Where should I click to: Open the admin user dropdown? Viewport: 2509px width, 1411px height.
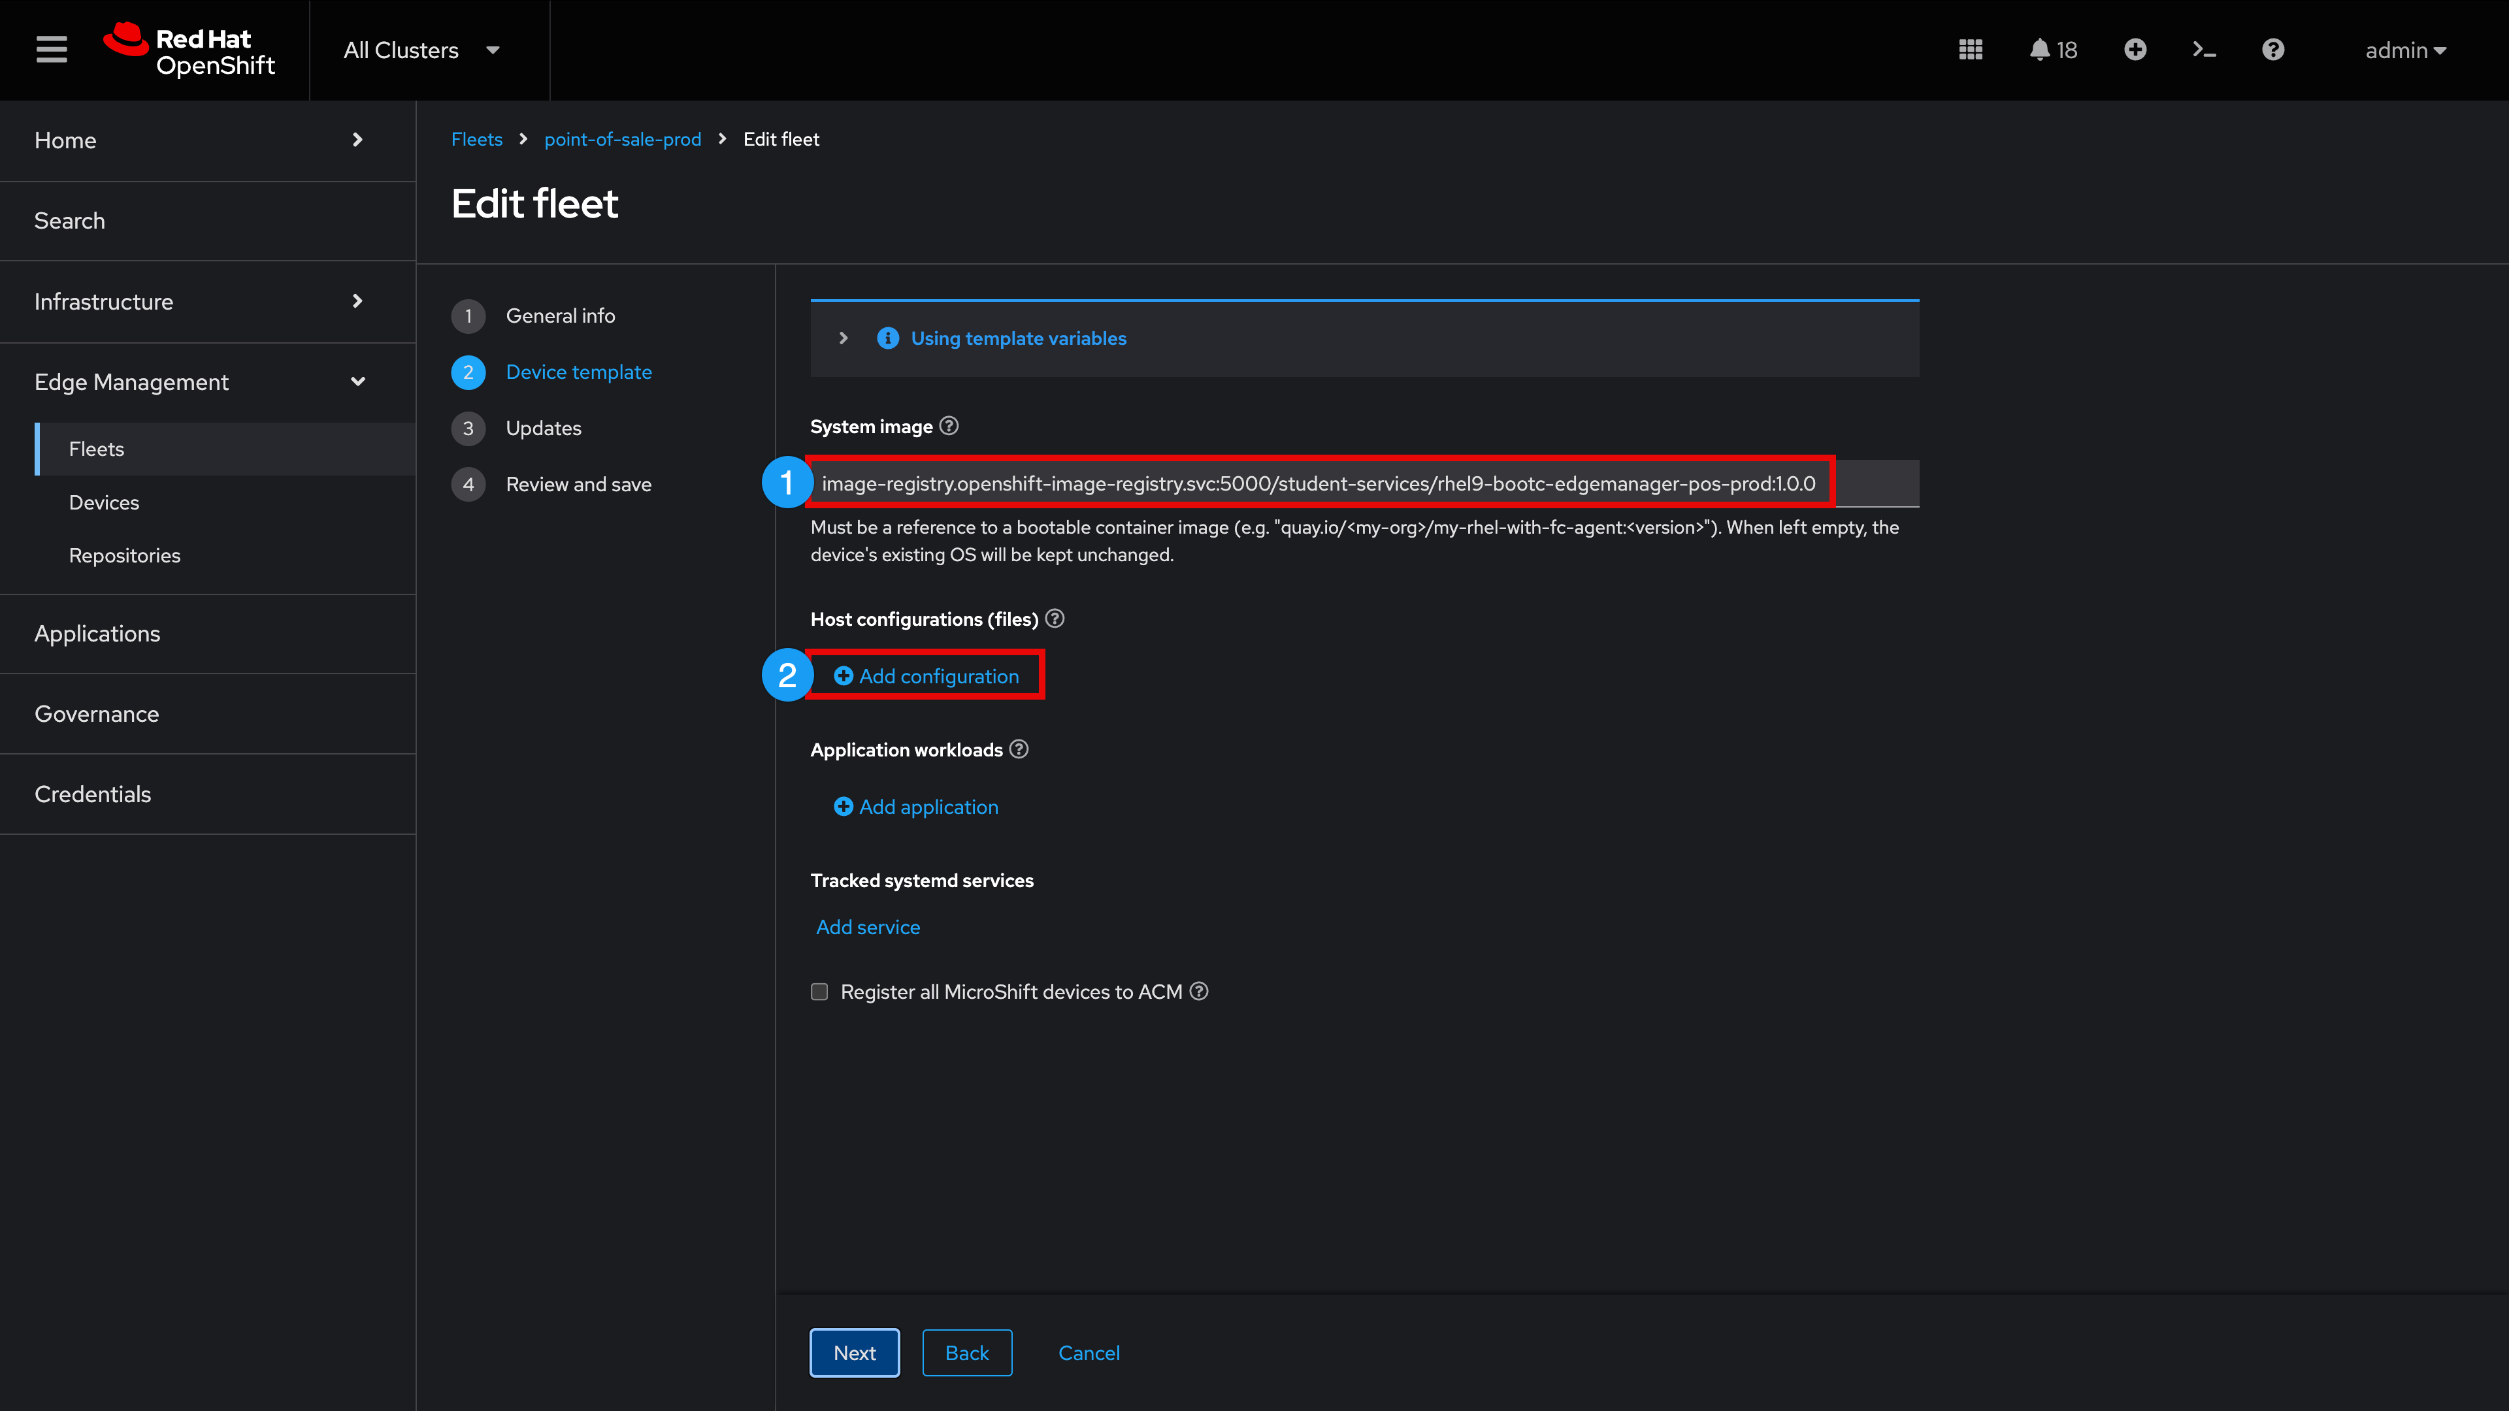[x=2404, y=50]
